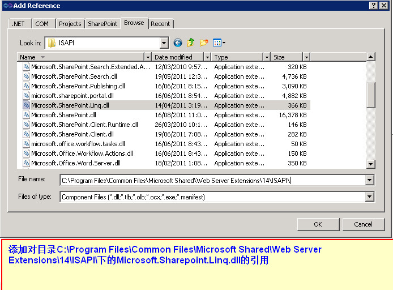Select Microsoft.SharePoint.dll file name
Viewport: 393px width, 290px height.
63,115
